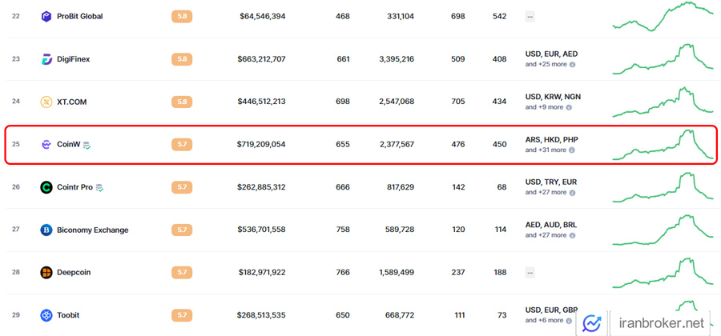The height and width of the screenshot is (336, 721).
Task: Click the info icon beside Cointr Pro's +27 more
Action: click(x=572, y=193)
